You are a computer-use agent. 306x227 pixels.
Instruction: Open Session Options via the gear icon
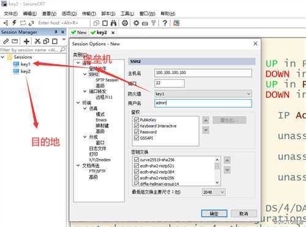pos(136,23)
